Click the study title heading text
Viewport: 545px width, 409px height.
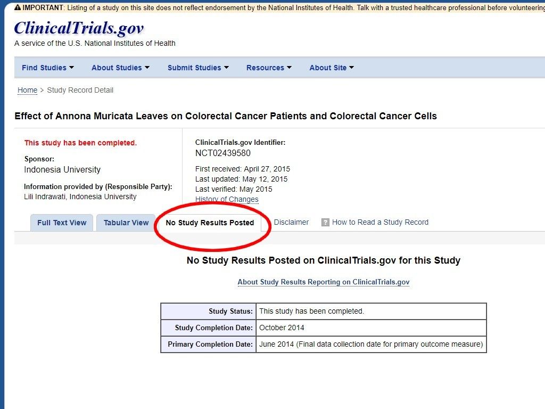click(x=226, y=116)
